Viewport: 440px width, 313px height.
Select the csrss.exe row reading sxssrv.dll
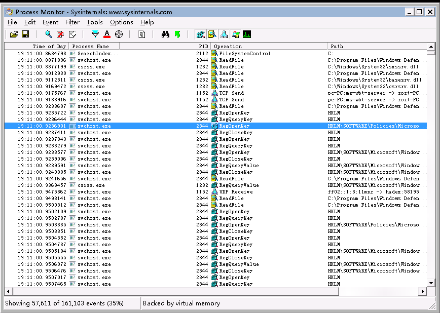click(215, 66)
